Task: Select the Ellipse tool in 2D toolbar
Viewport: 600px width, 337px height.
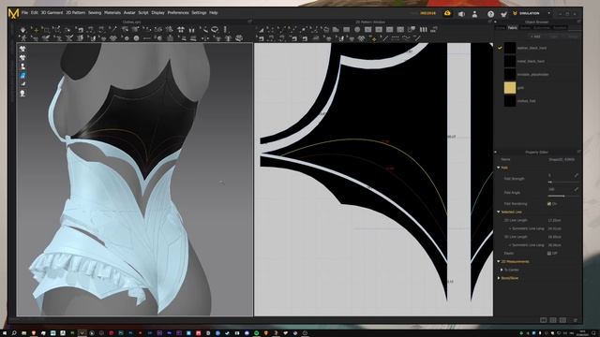Action: coord(357,29)
